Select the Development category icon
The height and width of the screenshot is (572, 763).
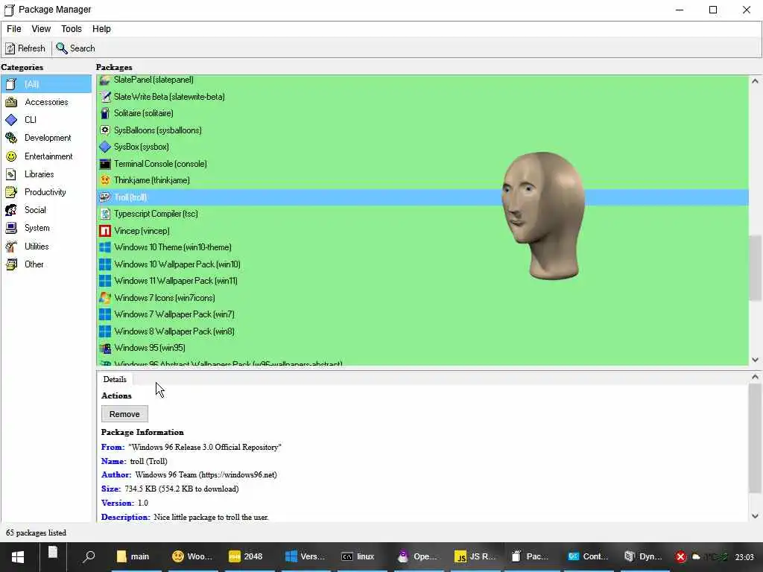[11, 138]
